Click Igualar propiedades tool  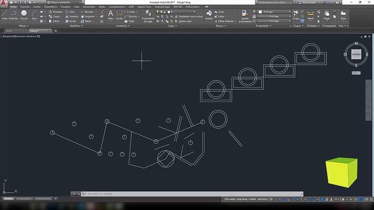(x=245, y=16)
